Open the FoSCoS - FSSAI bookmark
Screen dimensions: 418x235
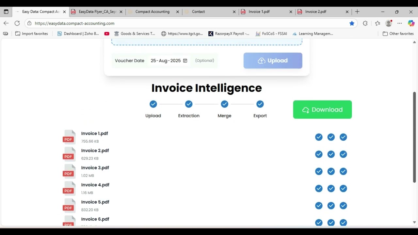(271, 34)
